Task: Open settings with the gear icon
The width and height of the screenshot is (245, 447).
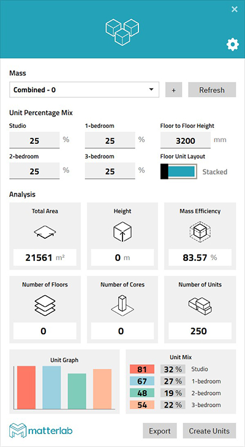Action: pos(233,45)
